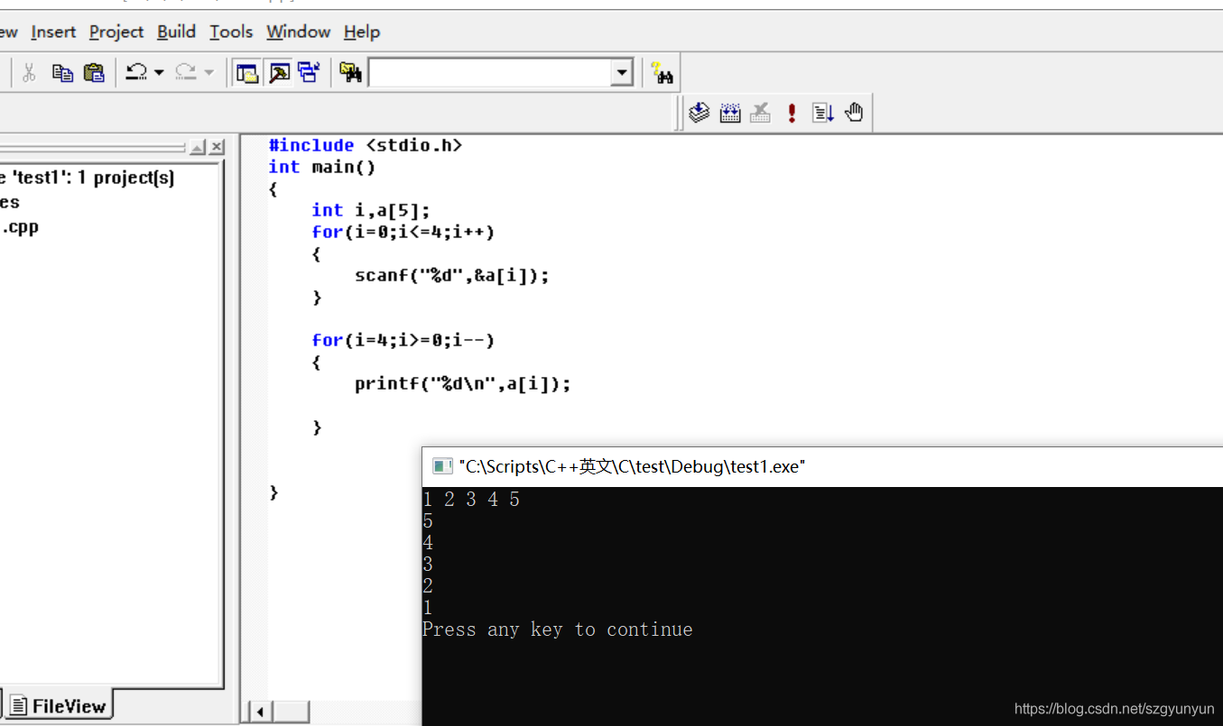Open the Build menu
1223x726 pixels.
(176, 32)
